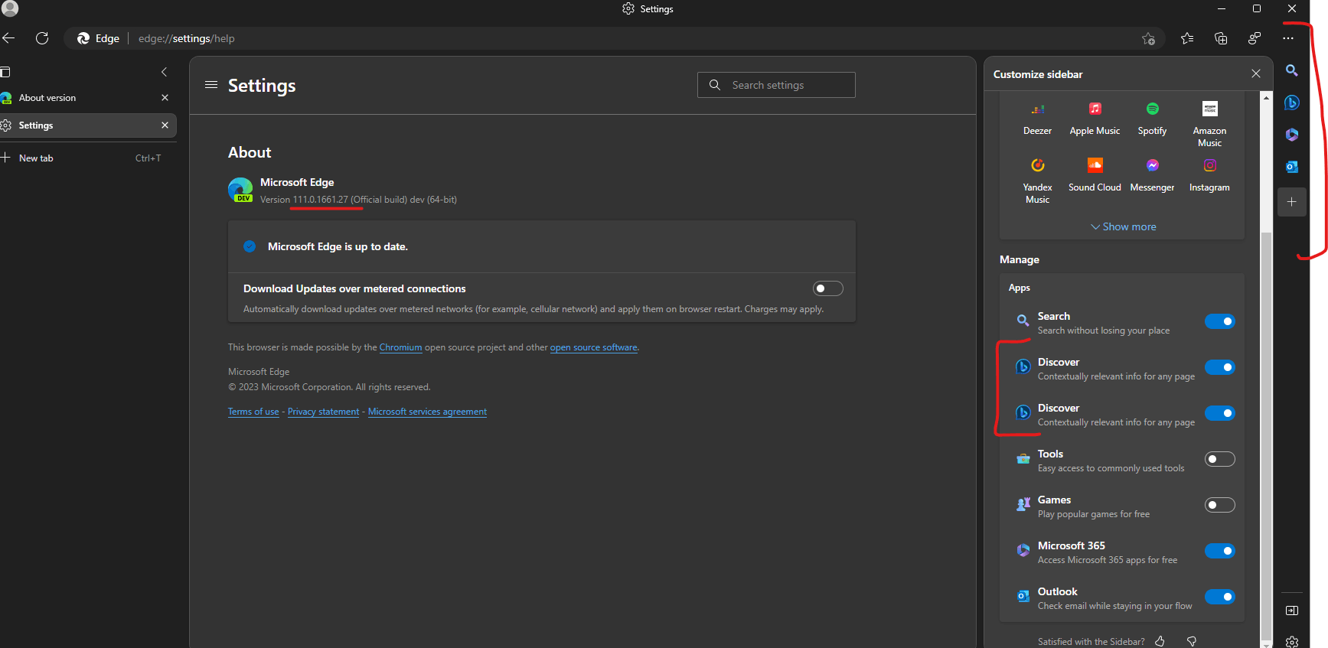Select the Messenger app icon
Screen dimensions: 1328x648
[1153, 165]
